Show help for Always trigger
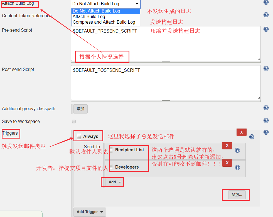 (252, 137)
